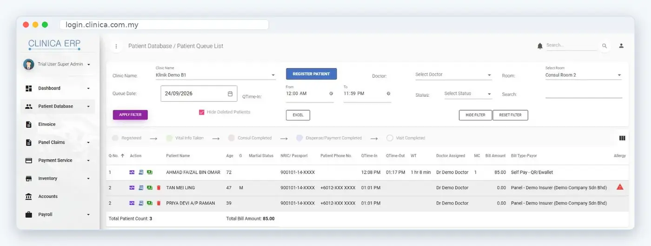Click the green payment icon for Priya Devi
The width and height of the screenshot is (651, 246).
pyautogui.click(x=150, y=203)
